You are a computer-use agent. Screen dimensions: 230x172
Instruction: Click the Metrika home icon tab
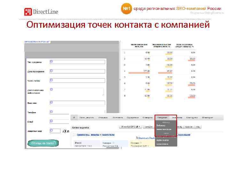tap(74, 118)
